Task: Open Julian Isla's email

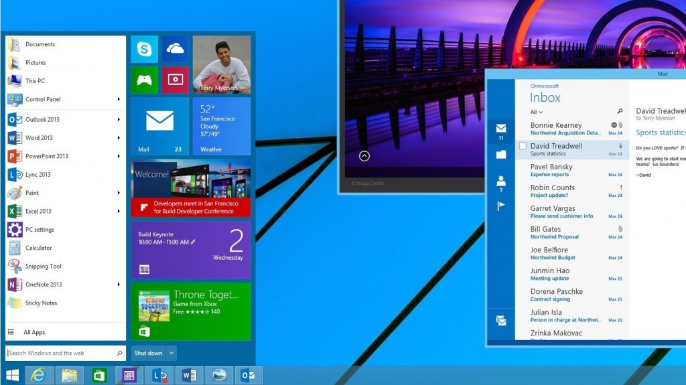Action: (x=572, y=315)
